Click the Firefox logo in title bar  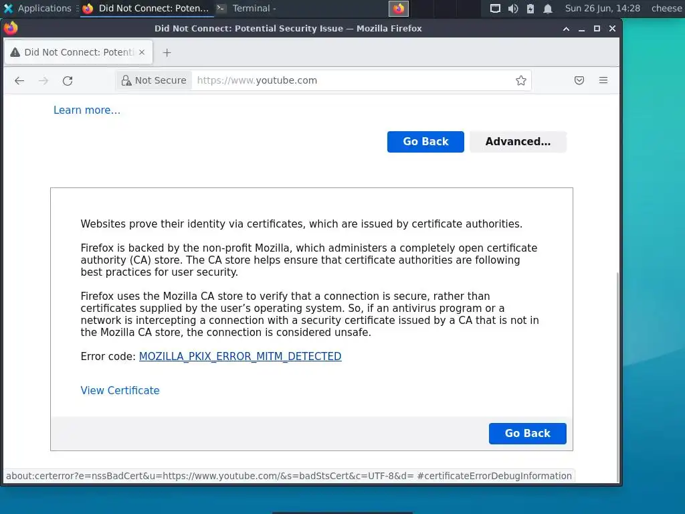11,28
